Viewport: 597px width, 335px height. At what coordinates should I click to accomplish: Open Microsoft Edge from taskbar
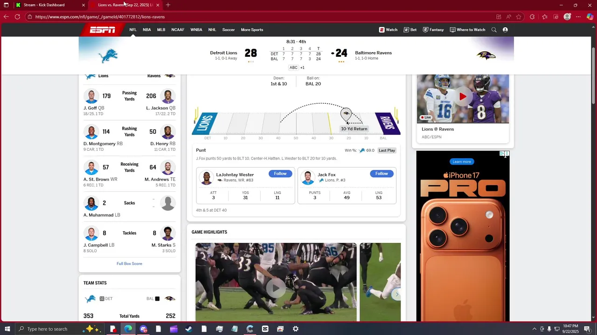[x=128, y=329]
